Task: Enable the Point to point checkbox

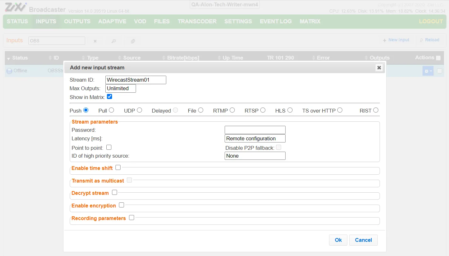Action: pos(109,147)
